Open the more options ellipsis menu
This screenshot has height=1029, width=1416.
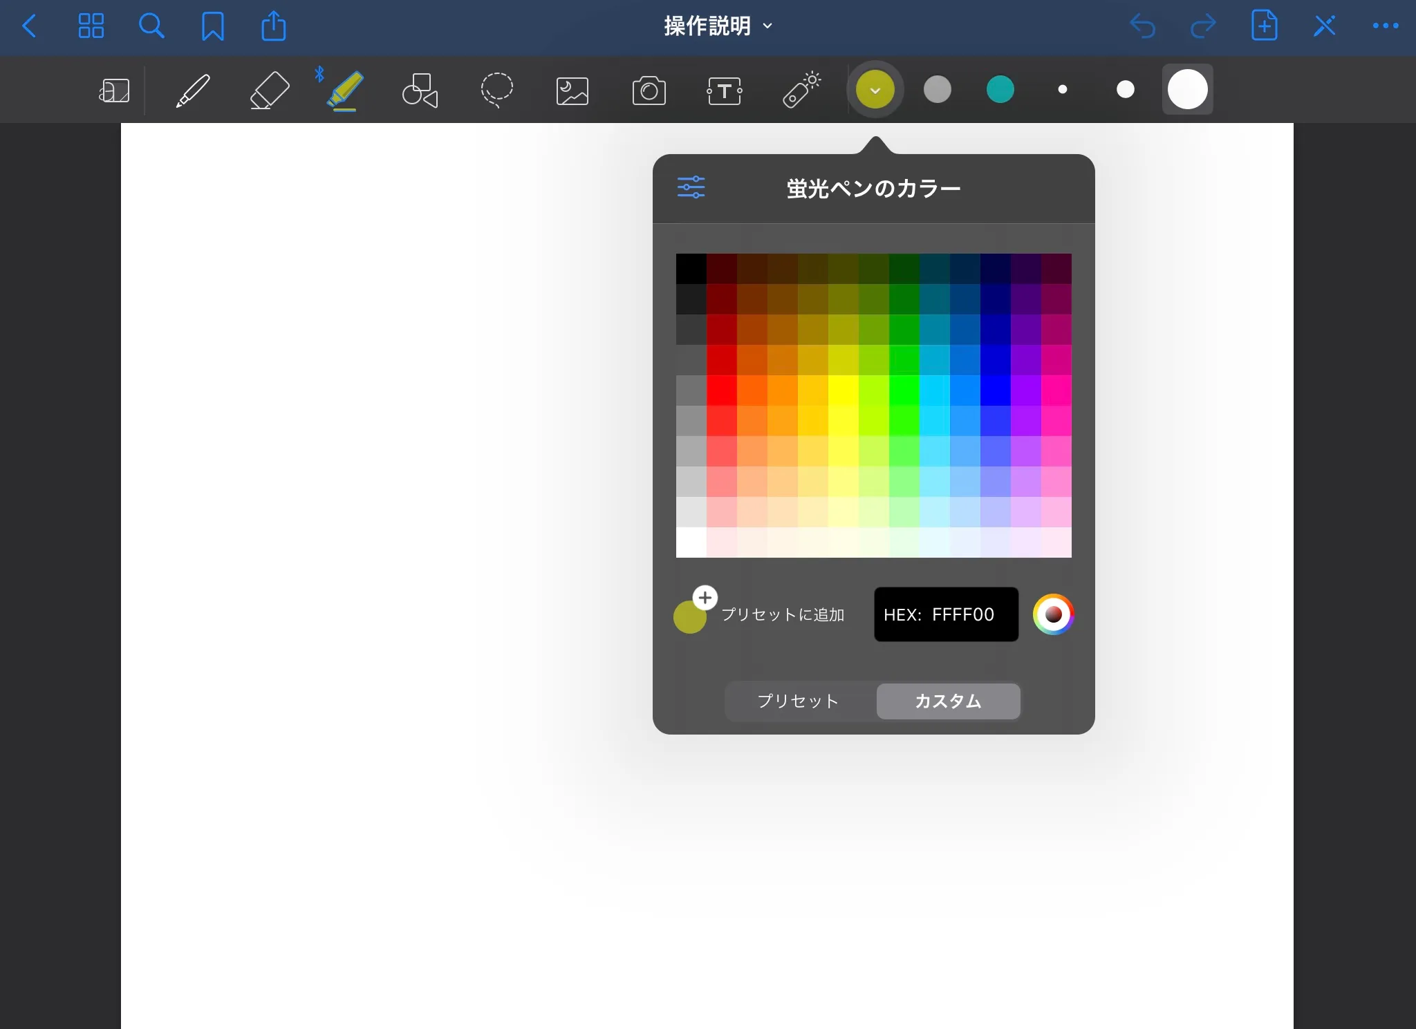point(1385,26)
